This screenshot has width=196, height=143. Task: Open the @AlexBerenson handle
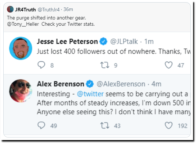tap(121, 84)
